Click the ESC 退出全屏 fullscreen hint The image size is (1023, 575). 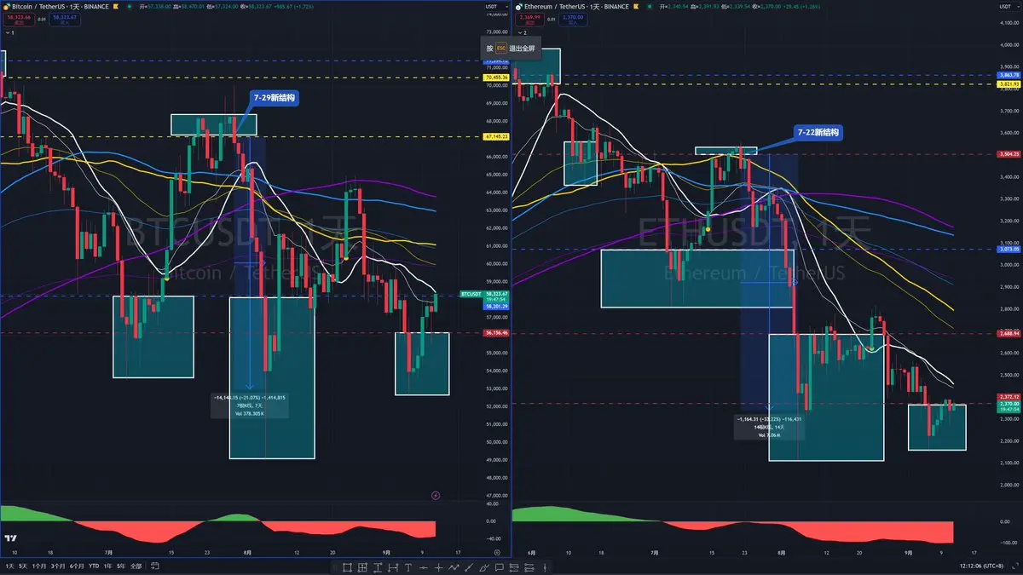pos(511,49)
